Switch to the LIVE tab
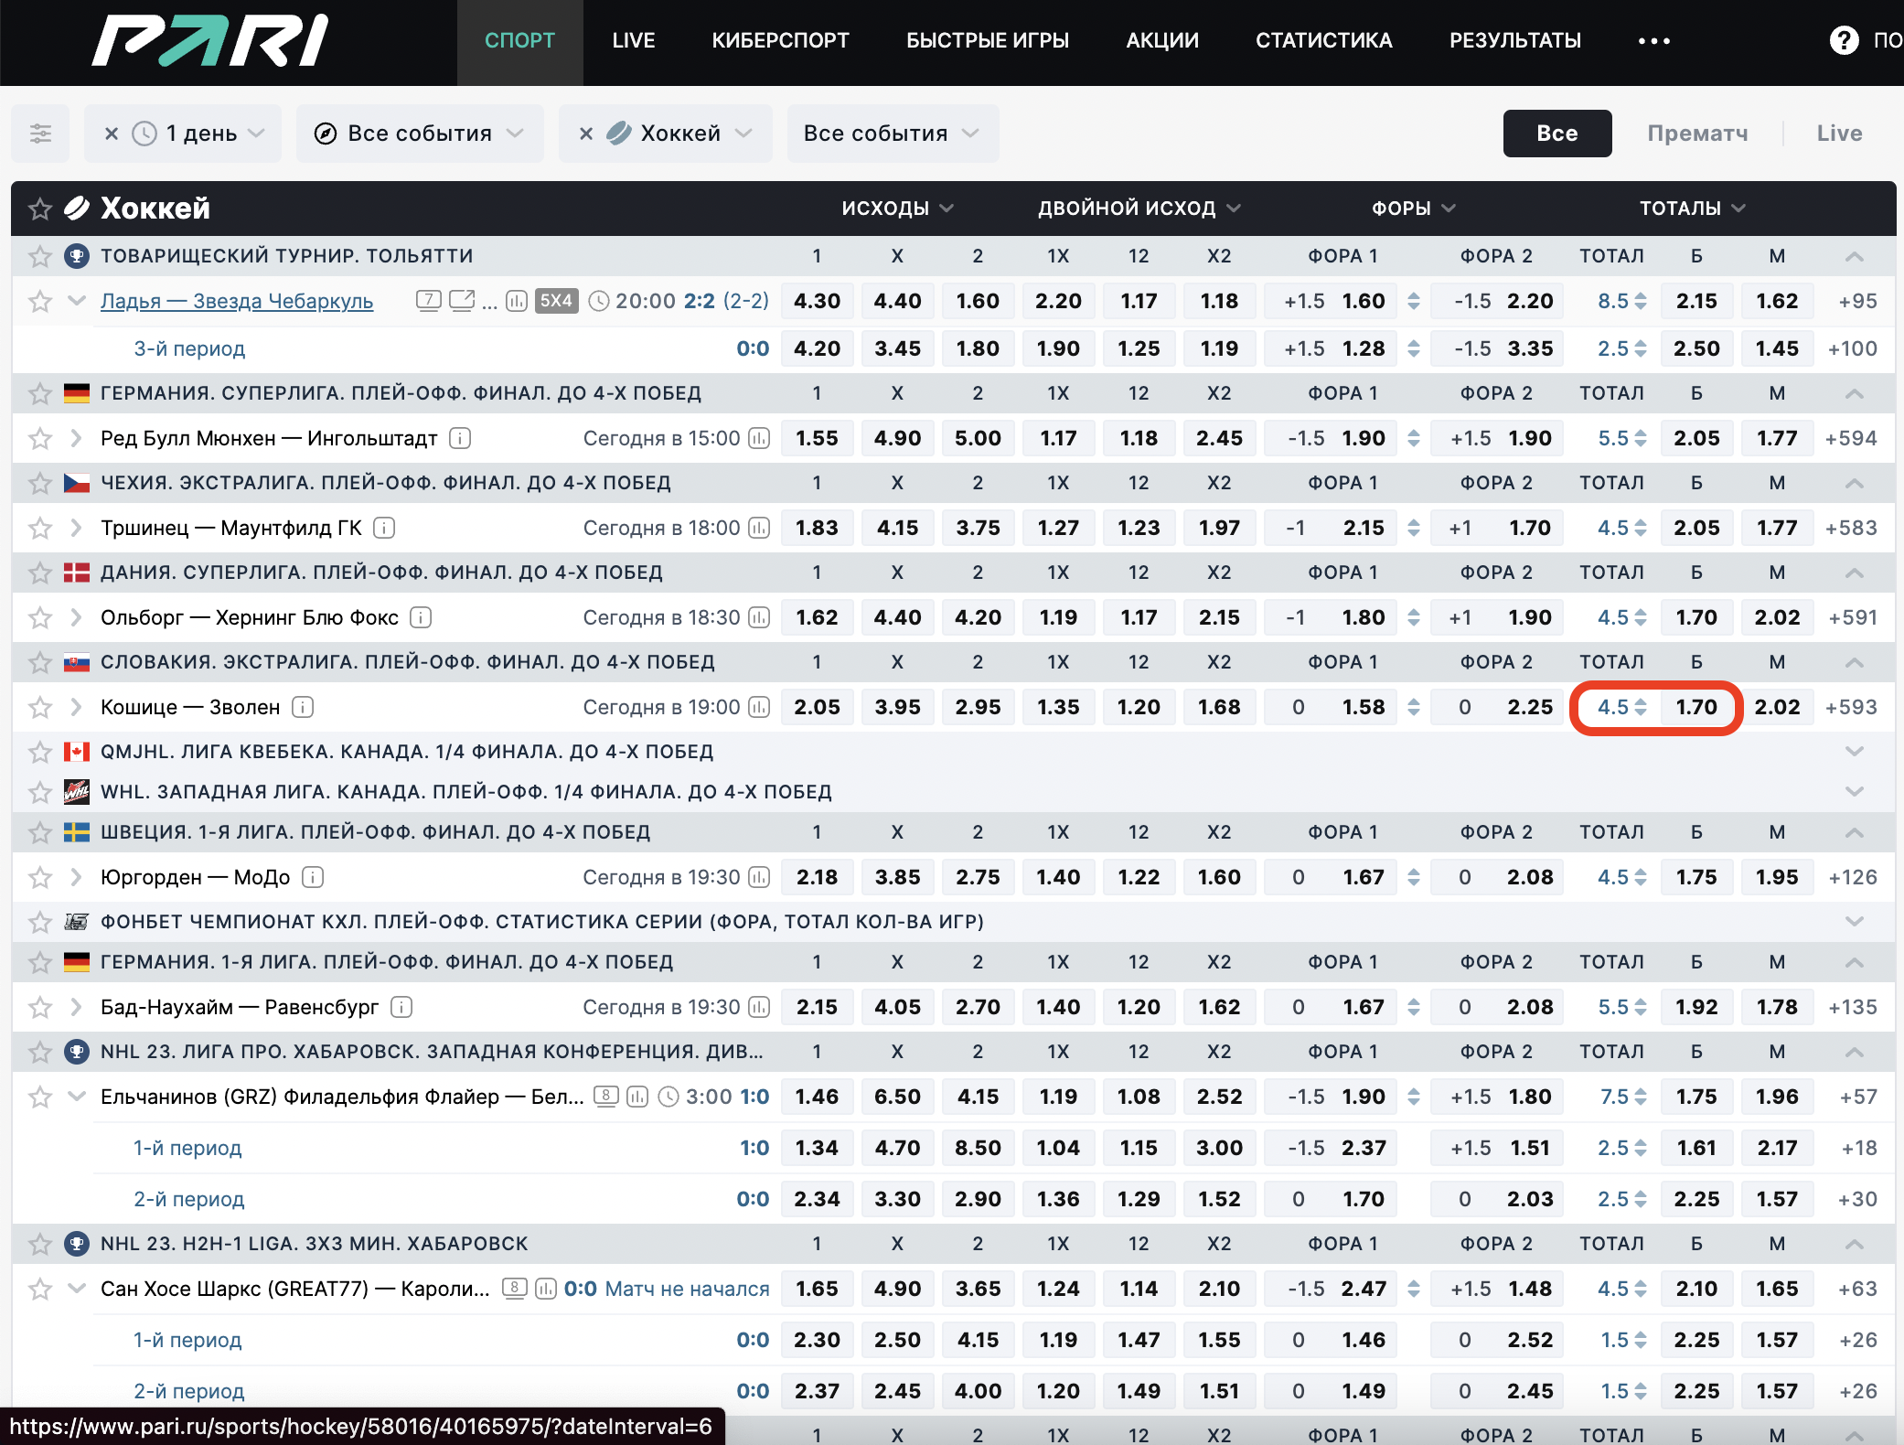The height and width of the screenshot is (1445, 1904). (634, 40)
